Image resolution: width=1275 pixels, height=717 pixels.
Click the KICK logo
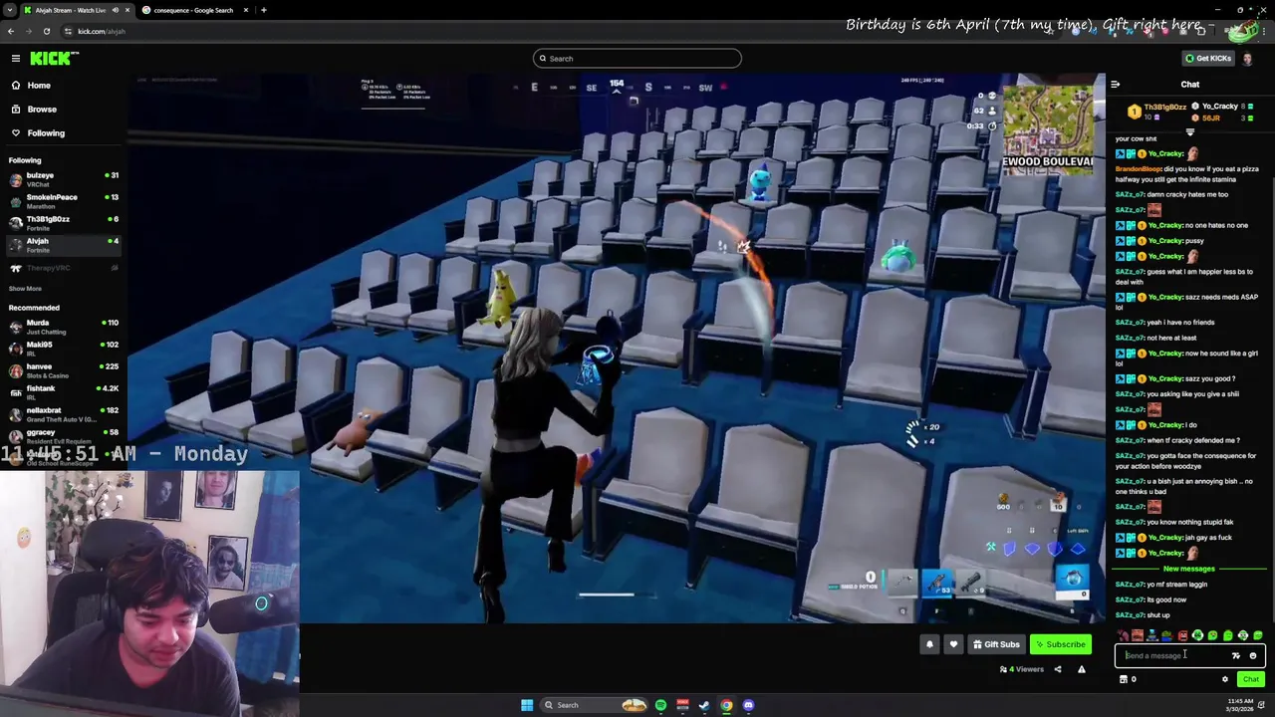click(54, 59)
